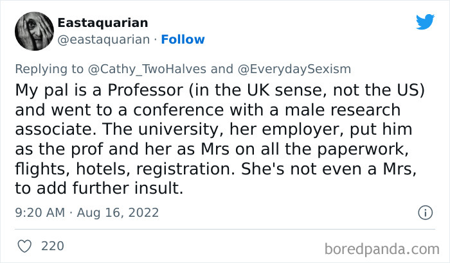Click the Aug 16, 2022 date
Image resolution: width=450 pixels, height=263 pixels.
point(118,212)
